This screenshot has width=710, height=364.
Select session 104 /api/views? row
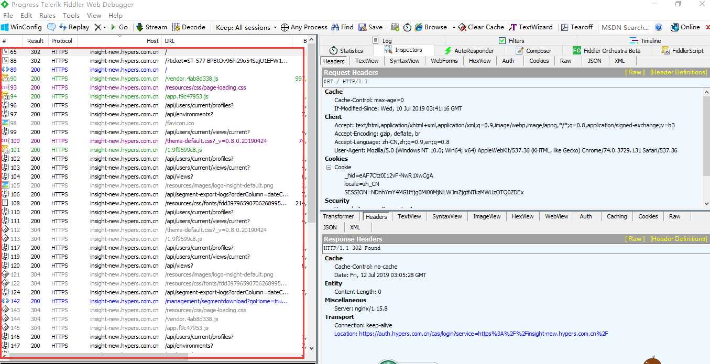coord(152,177)
